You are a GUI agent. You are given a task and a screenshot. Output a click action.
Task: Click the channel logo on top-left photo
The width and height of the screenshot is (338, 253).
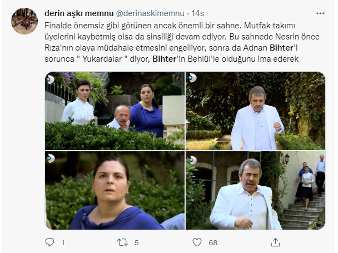(x=50, y=79)
